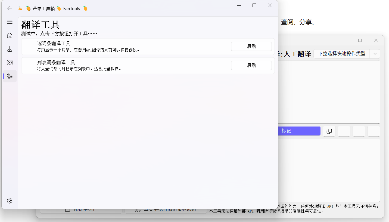This screenshot has width=389, height=222.
Task: Minimize the FanTools window
Action: pos(239,5)
